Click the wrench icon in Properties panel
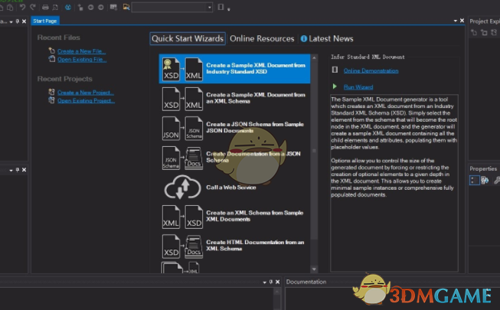The height and width of the screenshot is (310, 500). (x=496, y=181)
